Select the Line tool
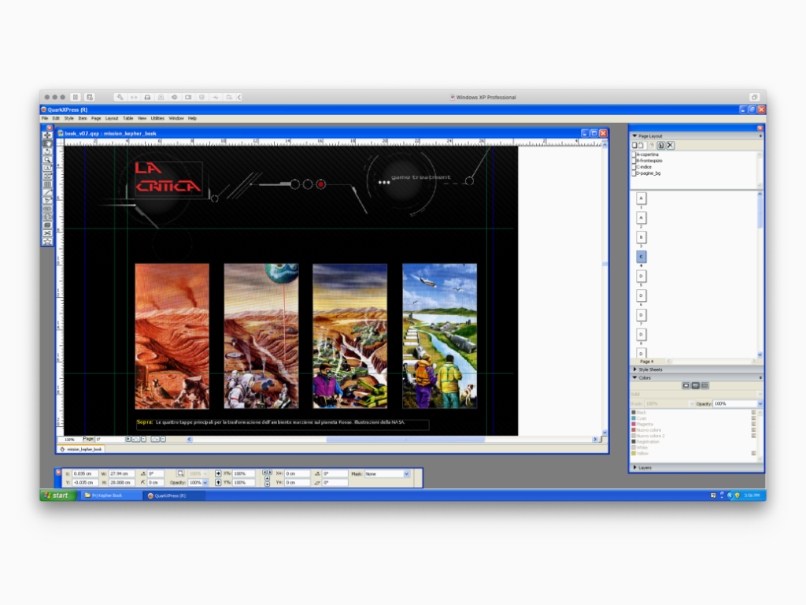The image size is (806, 605). 47,193
